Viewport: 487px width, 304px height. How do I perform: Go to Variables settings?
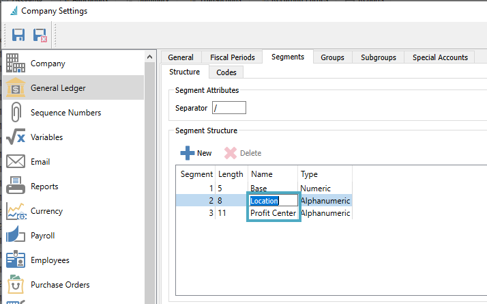point(46,137)
